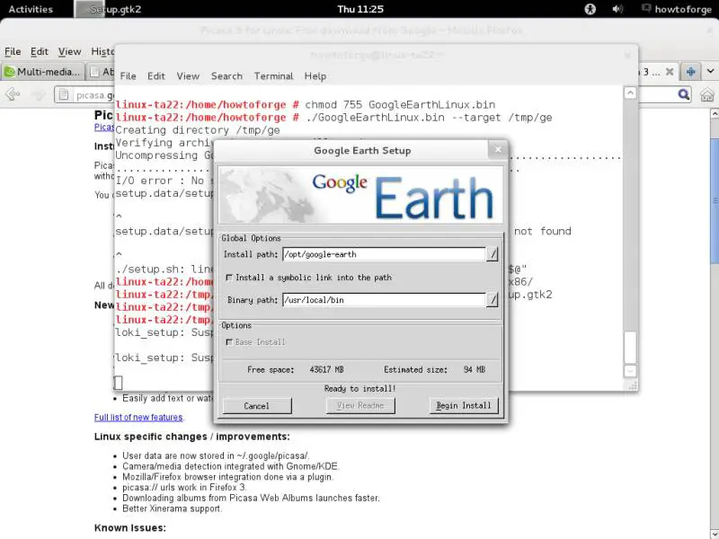Image resolution: width=719 pixels, height=539 pixels.
Task: Open the Activities overview
Action: 31,9
